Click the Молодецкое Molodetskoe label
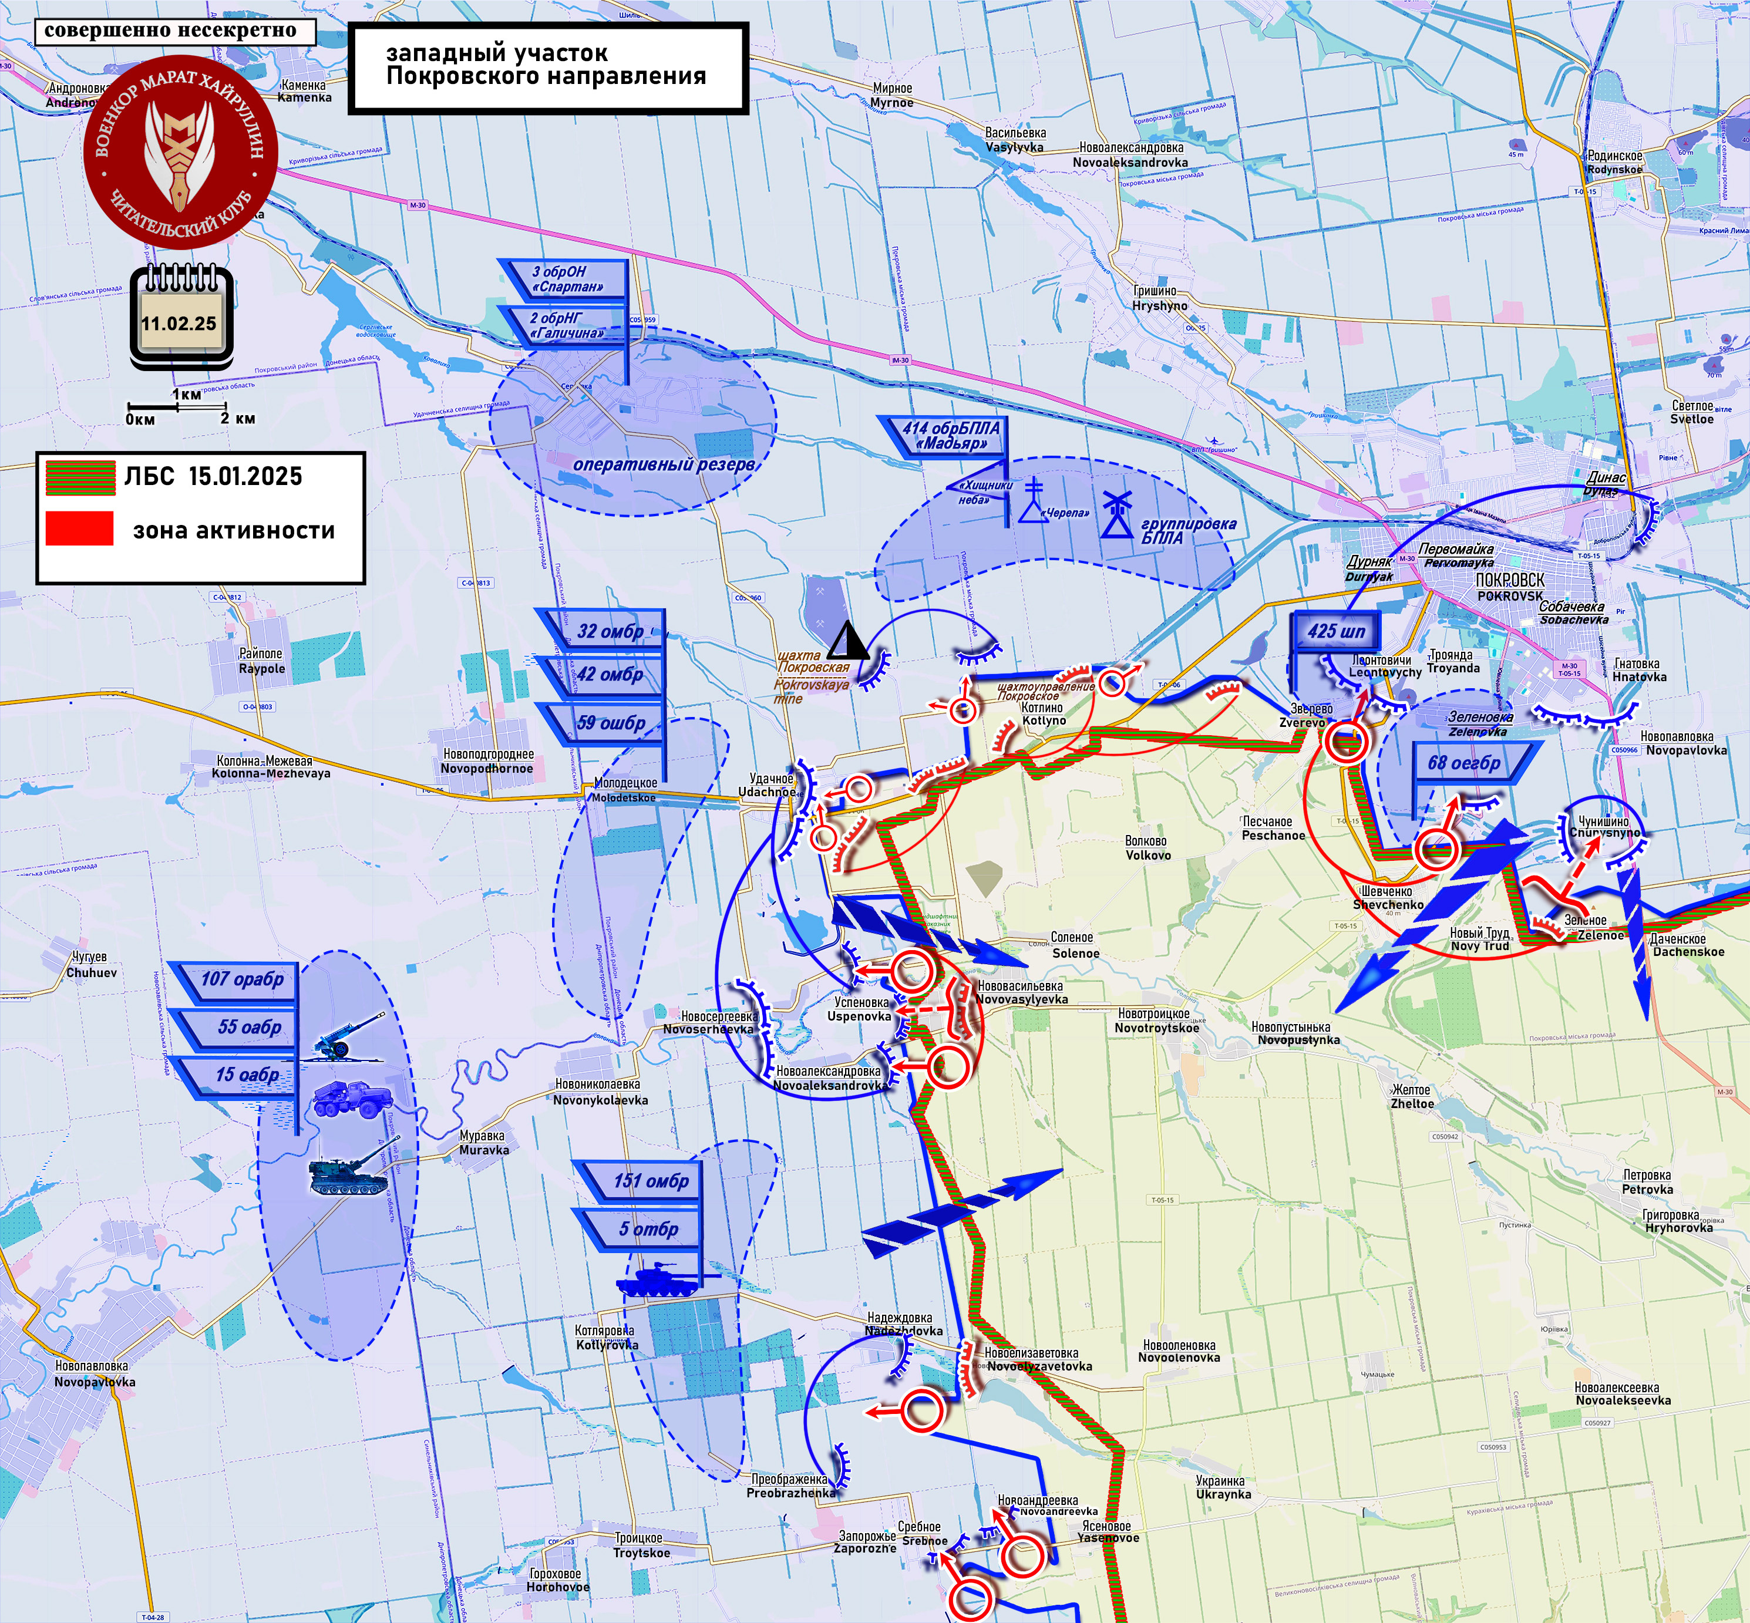The image size is (1750, 1623). click(x=625, y=790)
